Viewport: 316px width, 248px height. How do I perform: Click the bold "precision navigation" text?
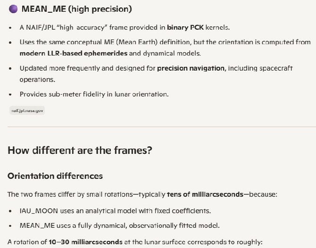point(191,68)
